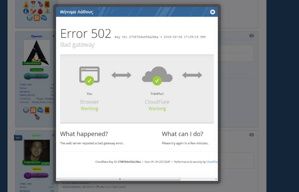Click Opanos ΣΥΝΔΕΜΕΝΟΣ/Η online status label
299x192 pixels.
tap(32, 63)
